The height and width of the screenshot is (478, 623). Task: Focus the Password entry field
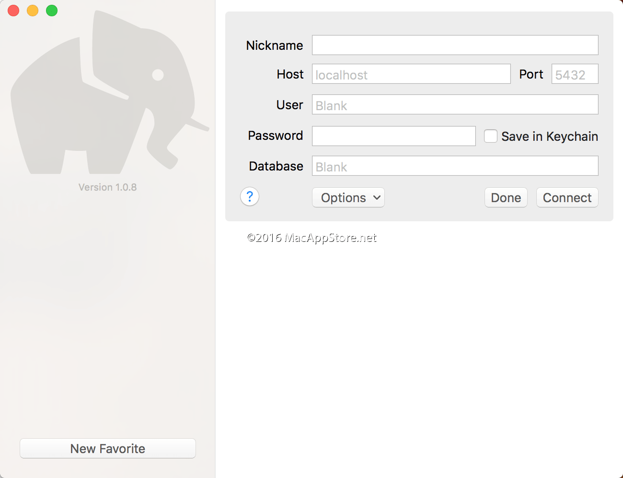tap(393, 136)
